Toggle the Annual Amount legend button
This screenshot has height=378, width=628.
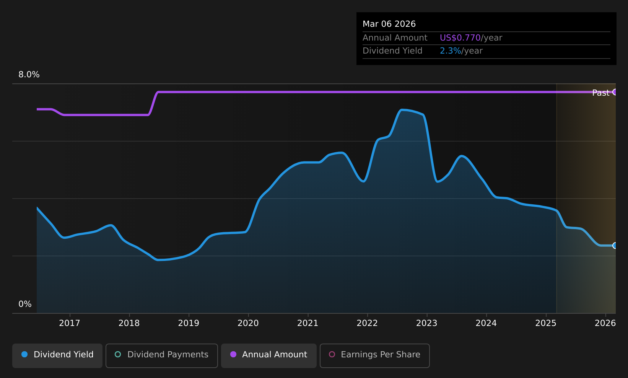point(269,355)
